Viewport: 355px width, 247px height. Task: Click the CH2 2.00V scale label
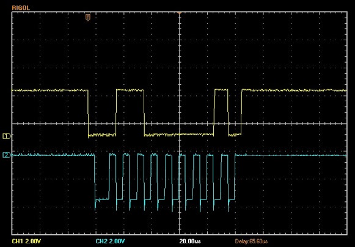pos(110,242)
